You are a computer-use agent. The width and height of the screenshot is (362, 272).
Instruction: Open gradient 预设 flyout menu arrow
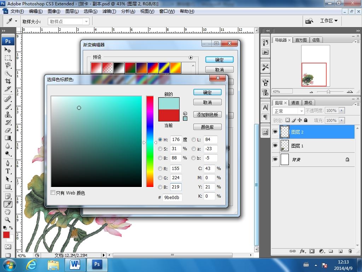[x=191, y=57]
